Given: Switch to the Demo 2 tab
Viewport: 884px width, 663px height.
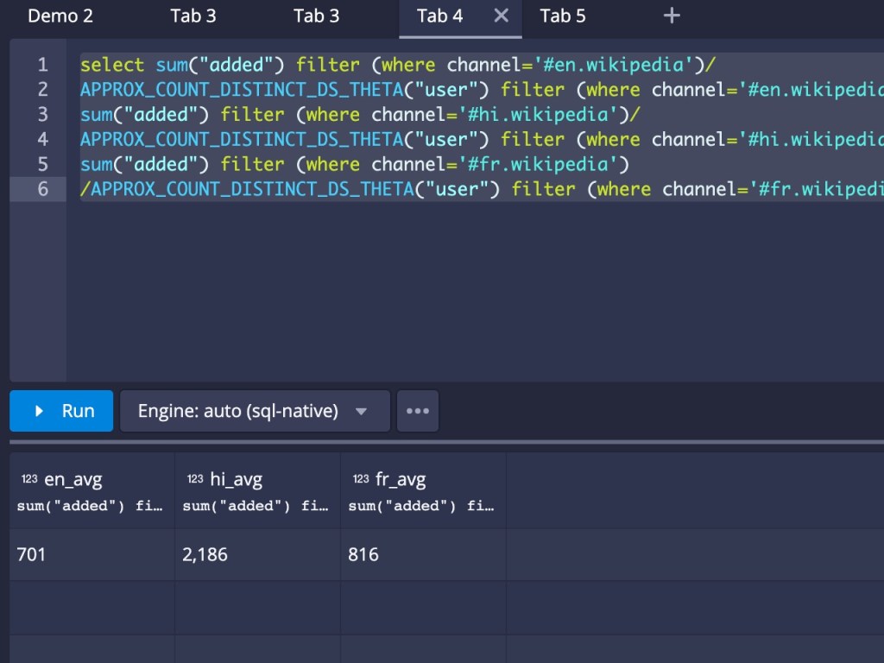Looking at the screenshot, I should pos(60,16).
